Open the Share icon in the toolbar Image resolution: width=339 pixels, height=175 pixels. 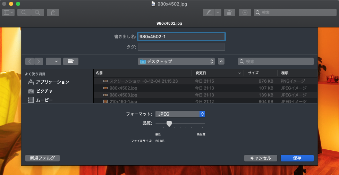53,12
